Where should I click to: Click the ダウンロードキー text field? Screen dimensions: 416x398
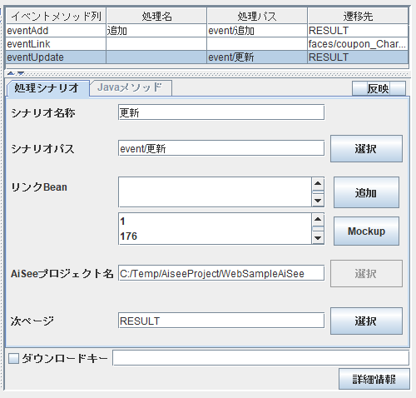coord(260,358)
